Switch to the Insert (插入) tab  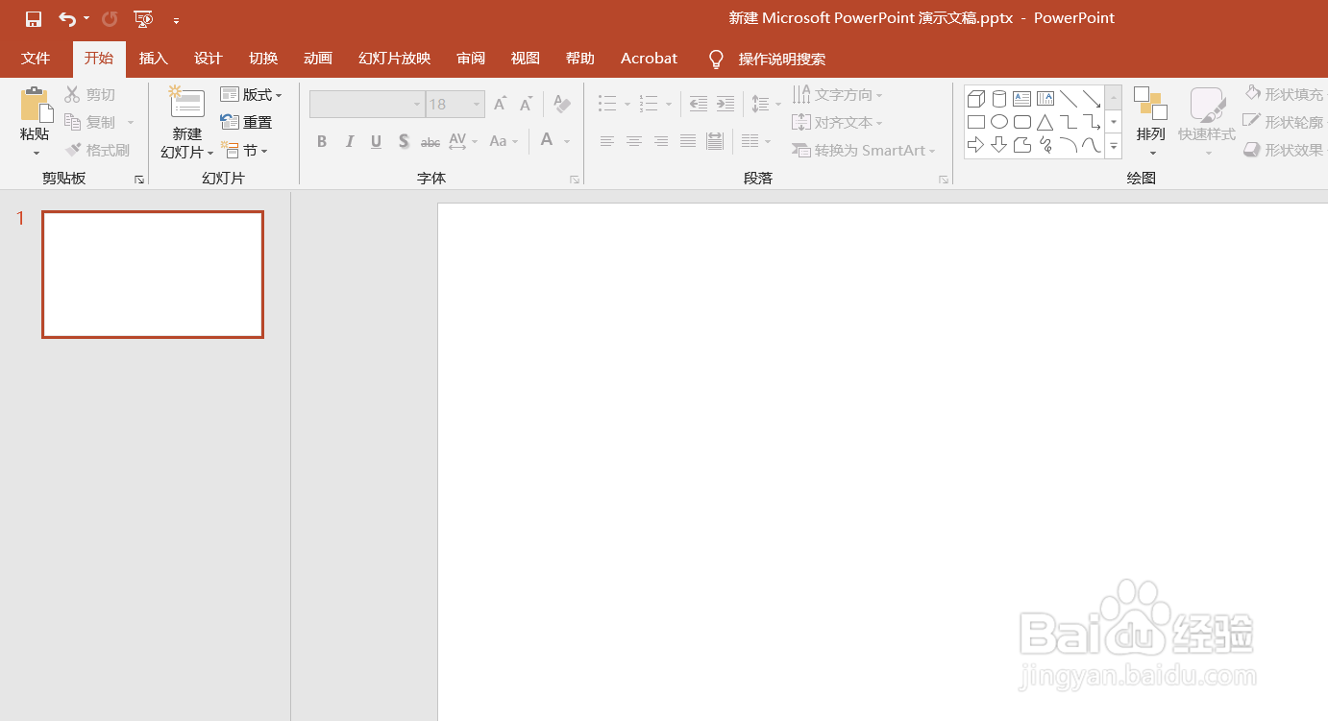[x=154, y=59]
